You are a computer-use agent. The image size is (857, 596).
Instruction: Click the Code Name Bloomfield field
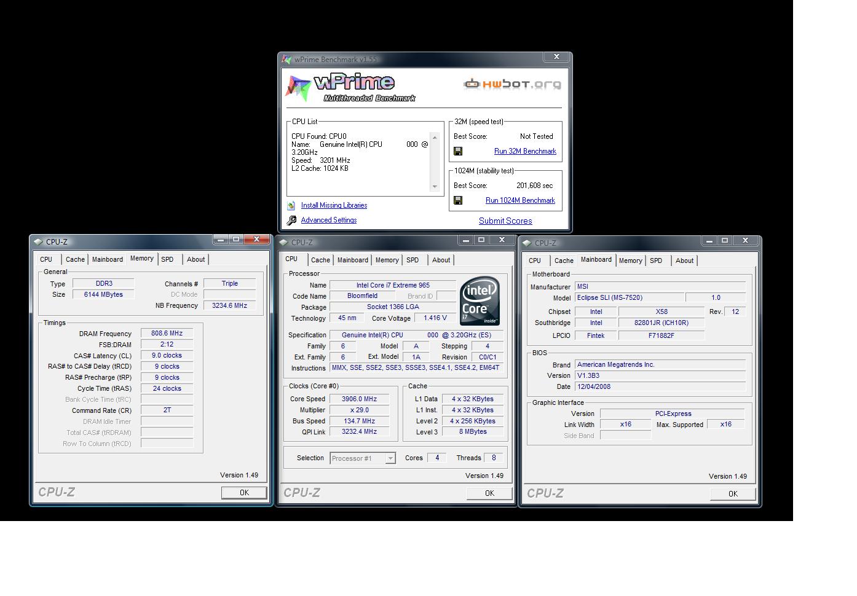click(362, 296)
